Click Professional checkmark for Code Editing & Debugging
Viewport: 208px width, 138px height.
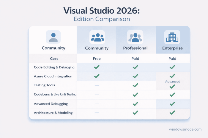pos(135,67)
